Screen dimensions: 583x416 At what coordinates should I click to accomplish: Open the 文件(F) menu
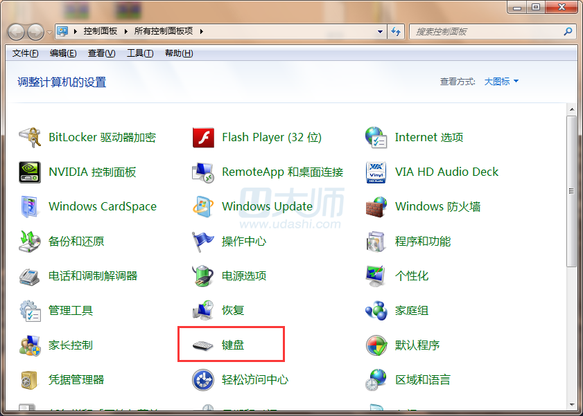(x=26, y=53)
